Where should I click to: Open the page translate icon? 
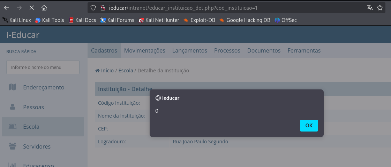click(370, 8)
